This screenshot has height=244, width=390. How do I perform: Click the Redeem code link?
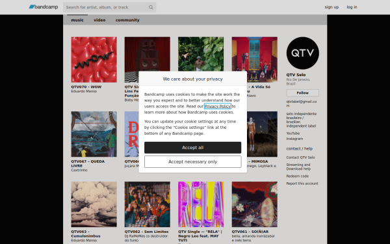tap(298, 176)
